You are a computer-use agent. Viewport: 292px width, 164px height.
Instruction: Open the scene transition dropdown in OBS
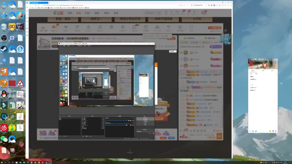pos(145,132)
